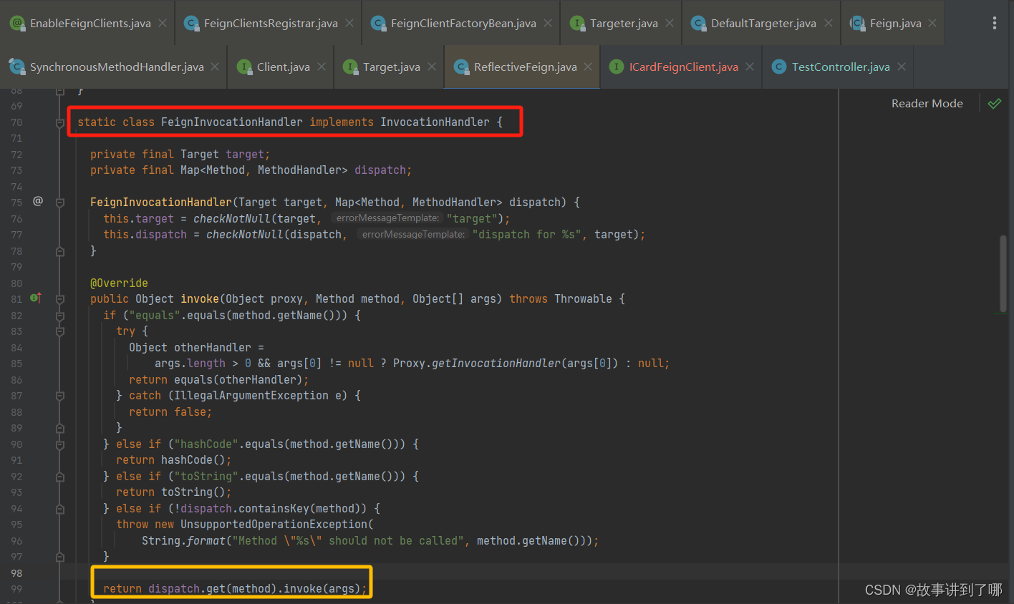Screen dimensions: 1014x604
Task: Click the @ gutter icon on line 75
Action: tap(38, 201)
